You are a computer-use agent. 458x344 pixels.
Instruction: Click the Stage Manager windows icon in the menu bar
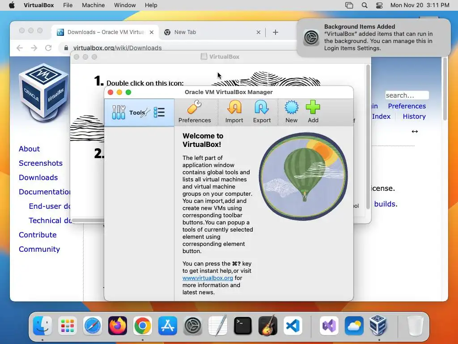349,5
